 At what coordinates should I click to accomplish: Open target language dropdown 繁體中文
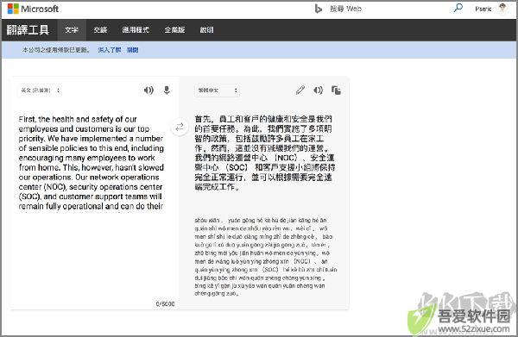pos(217,90)
